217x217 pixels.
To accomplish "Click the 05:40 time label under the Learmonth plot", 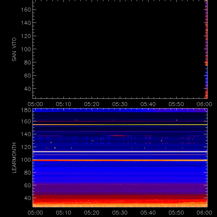I will [x=148, y=213].
